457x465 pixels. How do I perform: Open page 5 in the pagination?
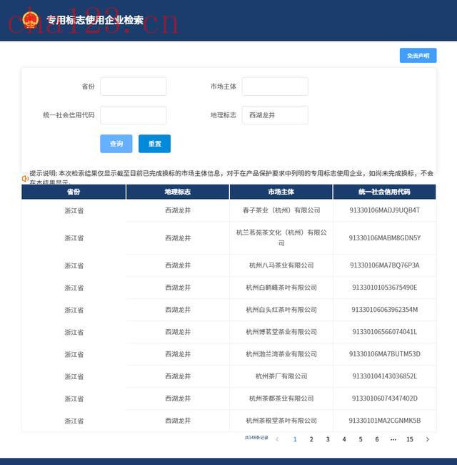click(x=361, y=439)
